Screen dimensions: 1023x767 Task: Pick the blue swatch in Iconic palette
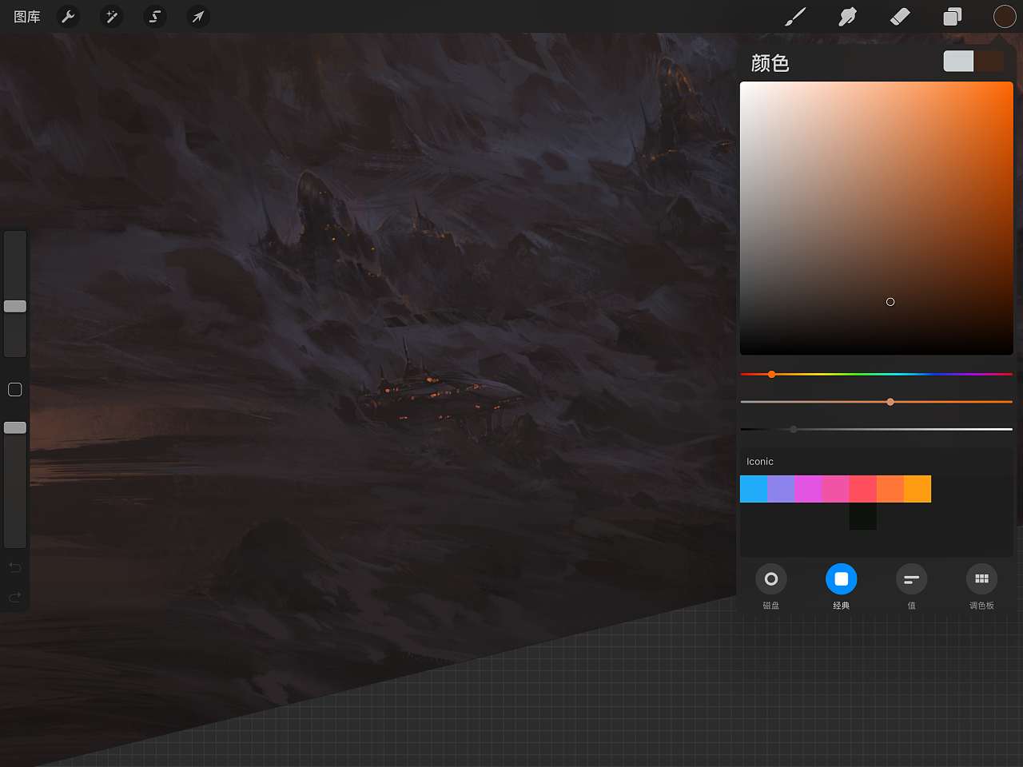(x=753, y=489)
